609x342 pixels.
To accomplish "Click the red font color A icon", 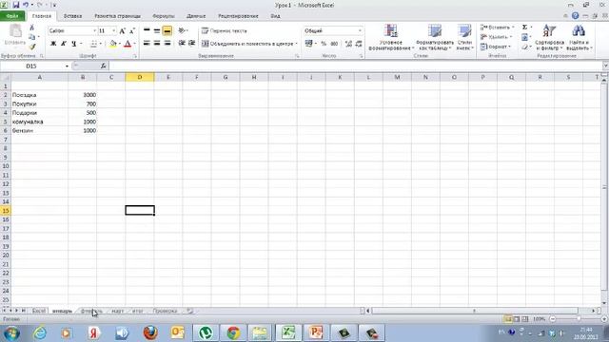I will [x=128, y=44].
